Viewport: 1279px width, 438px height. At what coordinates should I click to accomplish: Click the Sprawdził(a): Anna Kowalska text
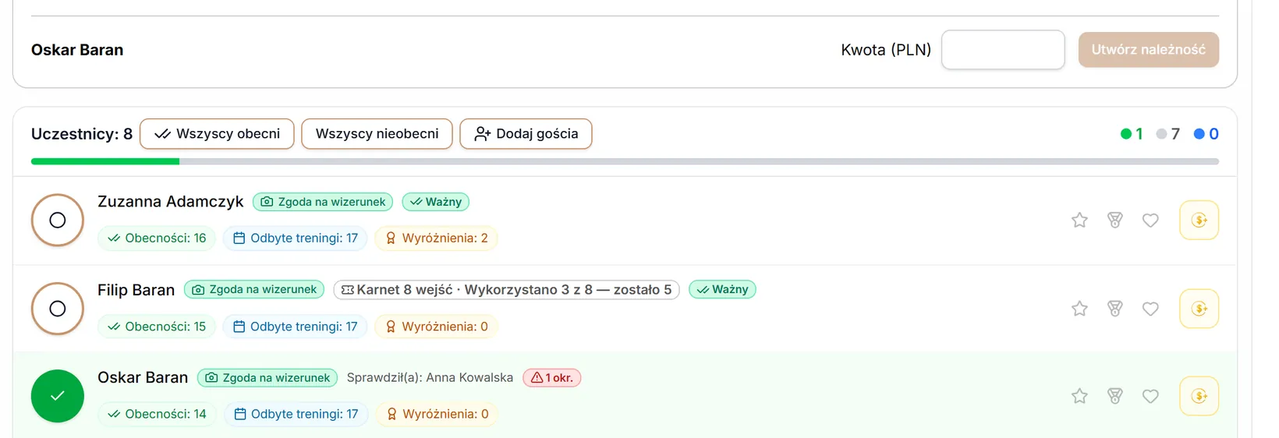(x=430, y=378)
